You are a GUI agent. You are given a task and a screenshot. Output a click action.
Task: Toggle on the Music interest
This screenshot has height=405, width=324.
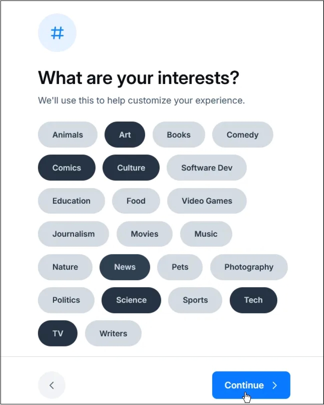pos(206,234)
